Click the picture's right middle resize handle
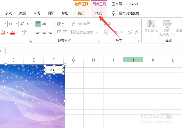 65,101
